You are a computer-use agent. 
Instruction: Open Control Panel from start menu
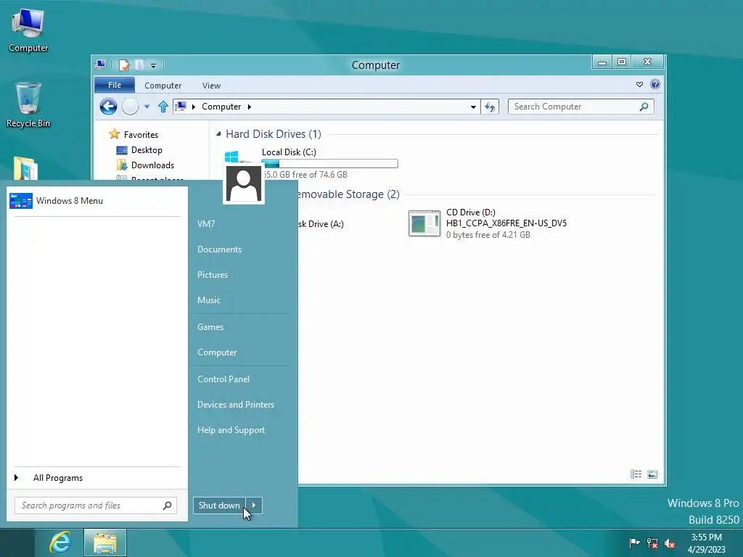[x=223, y=379]
